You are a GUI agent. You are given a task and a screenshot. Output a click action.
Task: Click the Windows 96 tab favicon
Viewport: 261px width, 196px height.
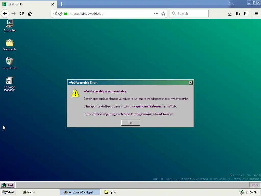(x=4, y=4)
